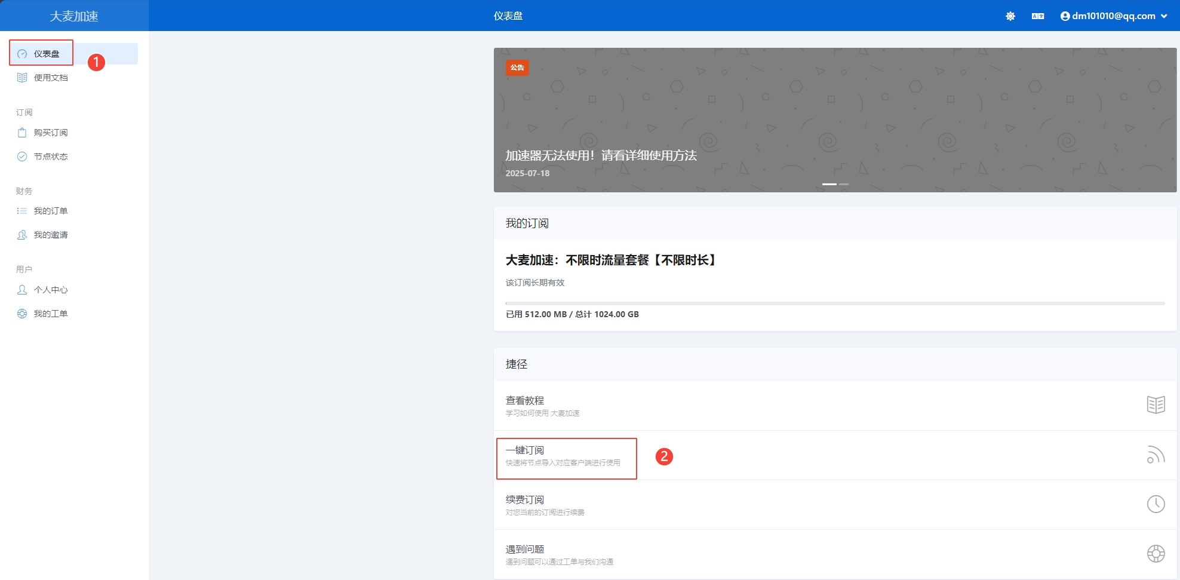This screenshot has height=580, width=1180.
Task: Click the clock icon beside 续费订阅
Action: point(1156,504)
